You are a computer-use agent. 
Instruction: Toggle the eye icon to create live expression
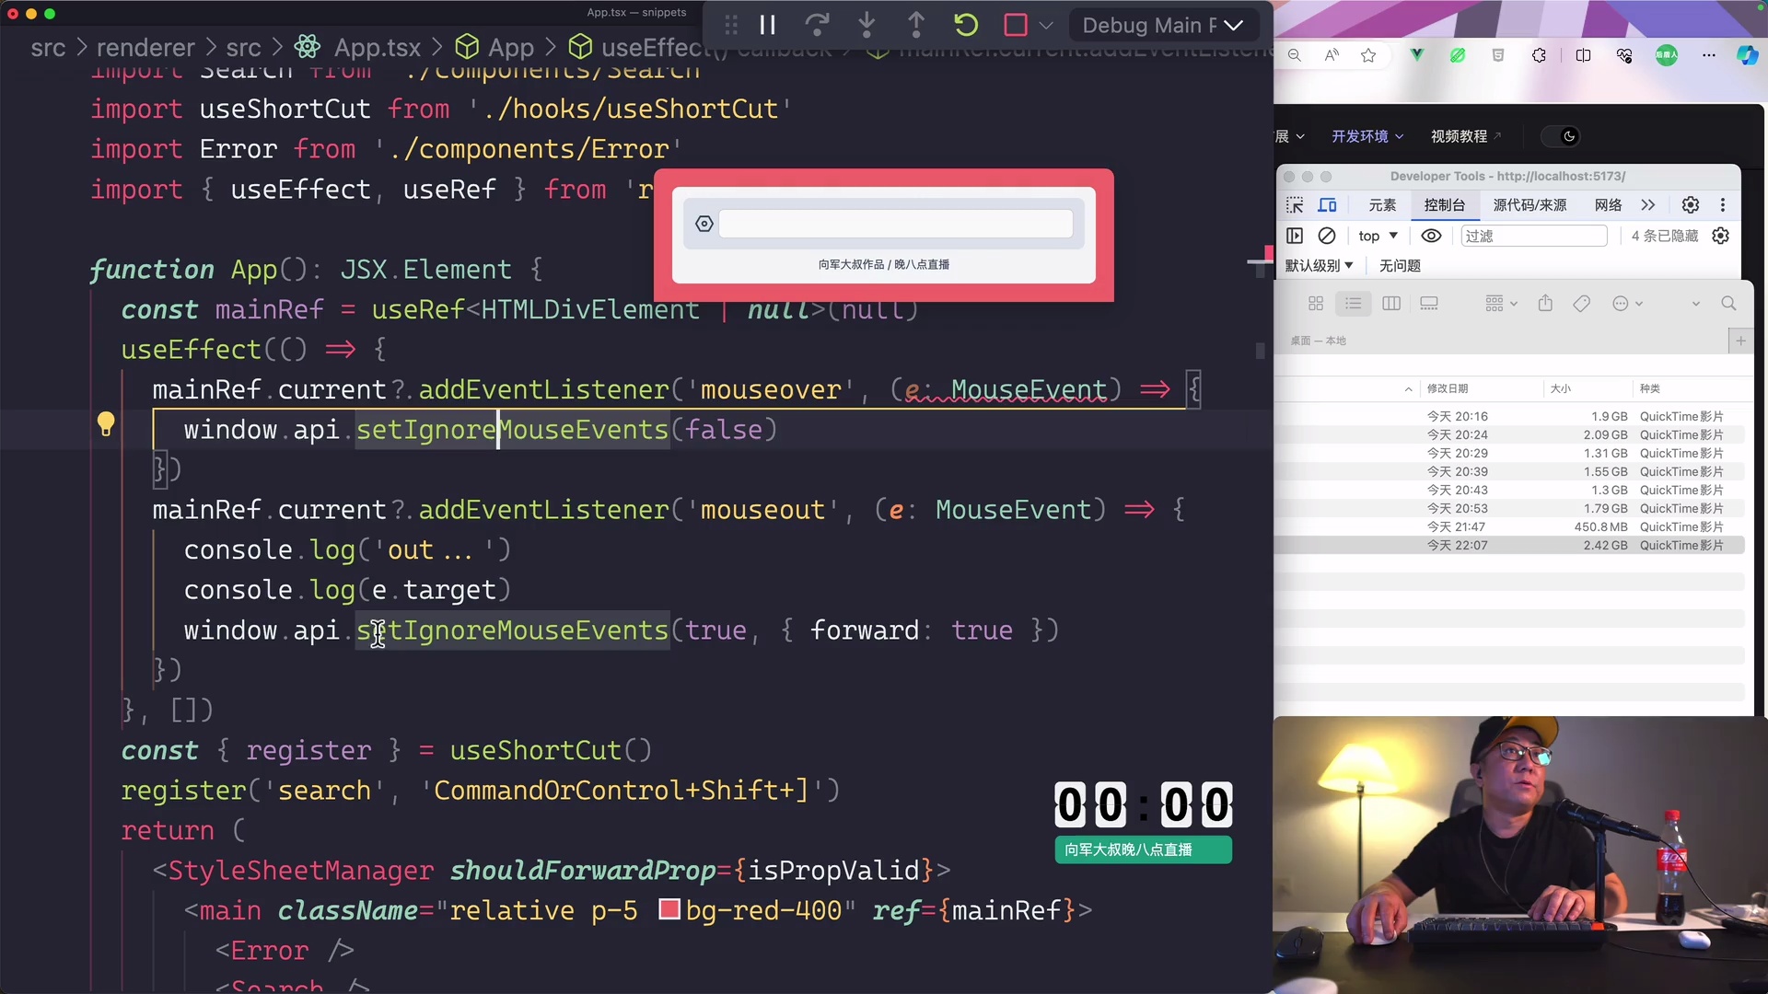click(x=1431, y=237)
